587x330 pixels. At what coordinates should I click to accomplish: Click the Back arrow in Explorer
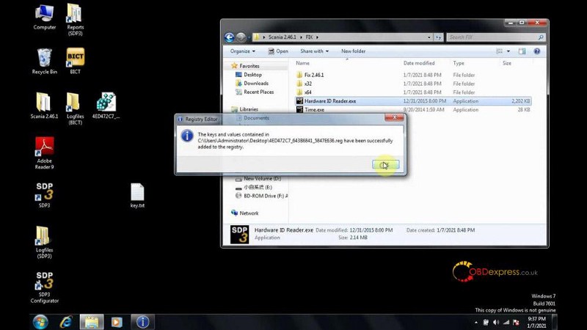click(x=230, y=37)
